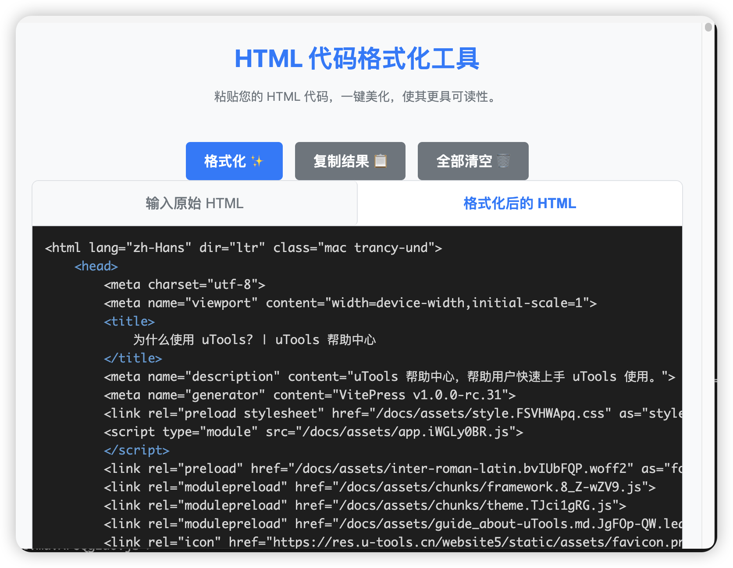Click the trash can icon on 全部清空
Screen dimensions: 733x568
click(x=504, y=161)
